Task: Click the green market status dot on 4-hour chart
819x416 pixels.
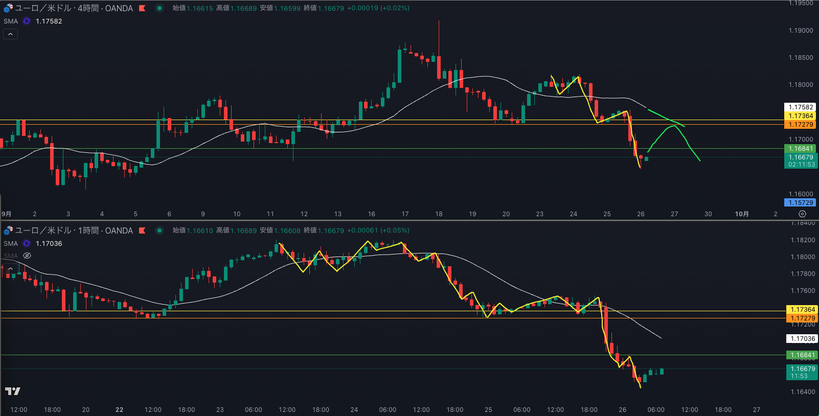Action: click(x=160, y=8)
